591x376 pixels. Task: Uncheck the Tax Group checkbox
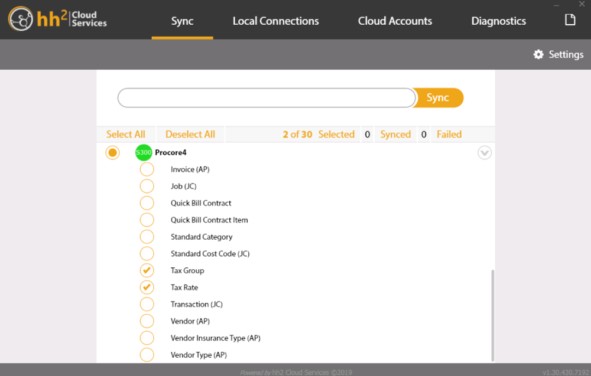[147, 270]
